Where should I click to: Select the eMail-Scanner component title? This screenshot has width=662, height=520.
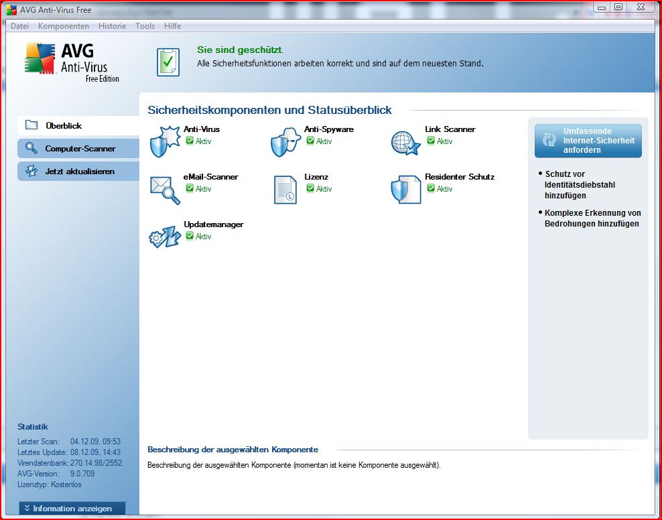pos(210,177)
